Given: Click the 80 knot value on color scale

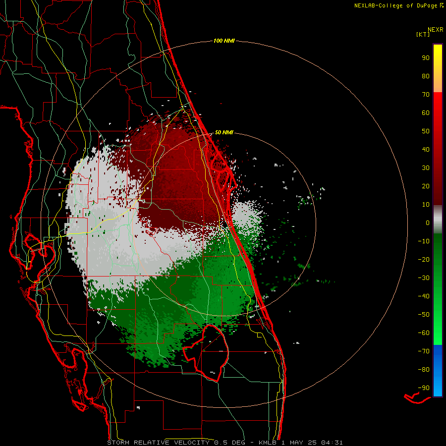Looking at the screenshot, I should tap(426, 76).
